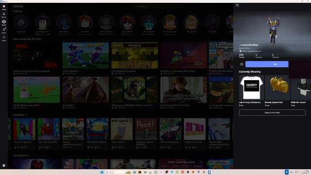Close the profile side panel
This screenshot has height=175, width=311.
[x=237, y=5]
